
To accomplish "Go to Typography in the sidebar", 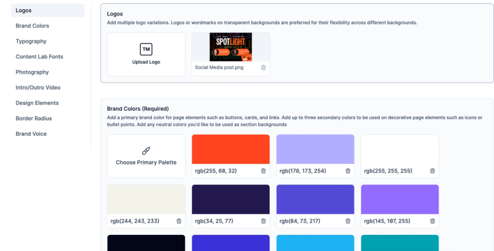I will [31, 41].
